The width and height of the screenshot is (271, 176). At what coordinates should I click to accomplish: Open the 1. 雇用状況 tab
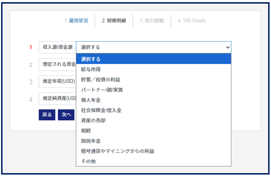pyautogui.click(x=76, y=21)
